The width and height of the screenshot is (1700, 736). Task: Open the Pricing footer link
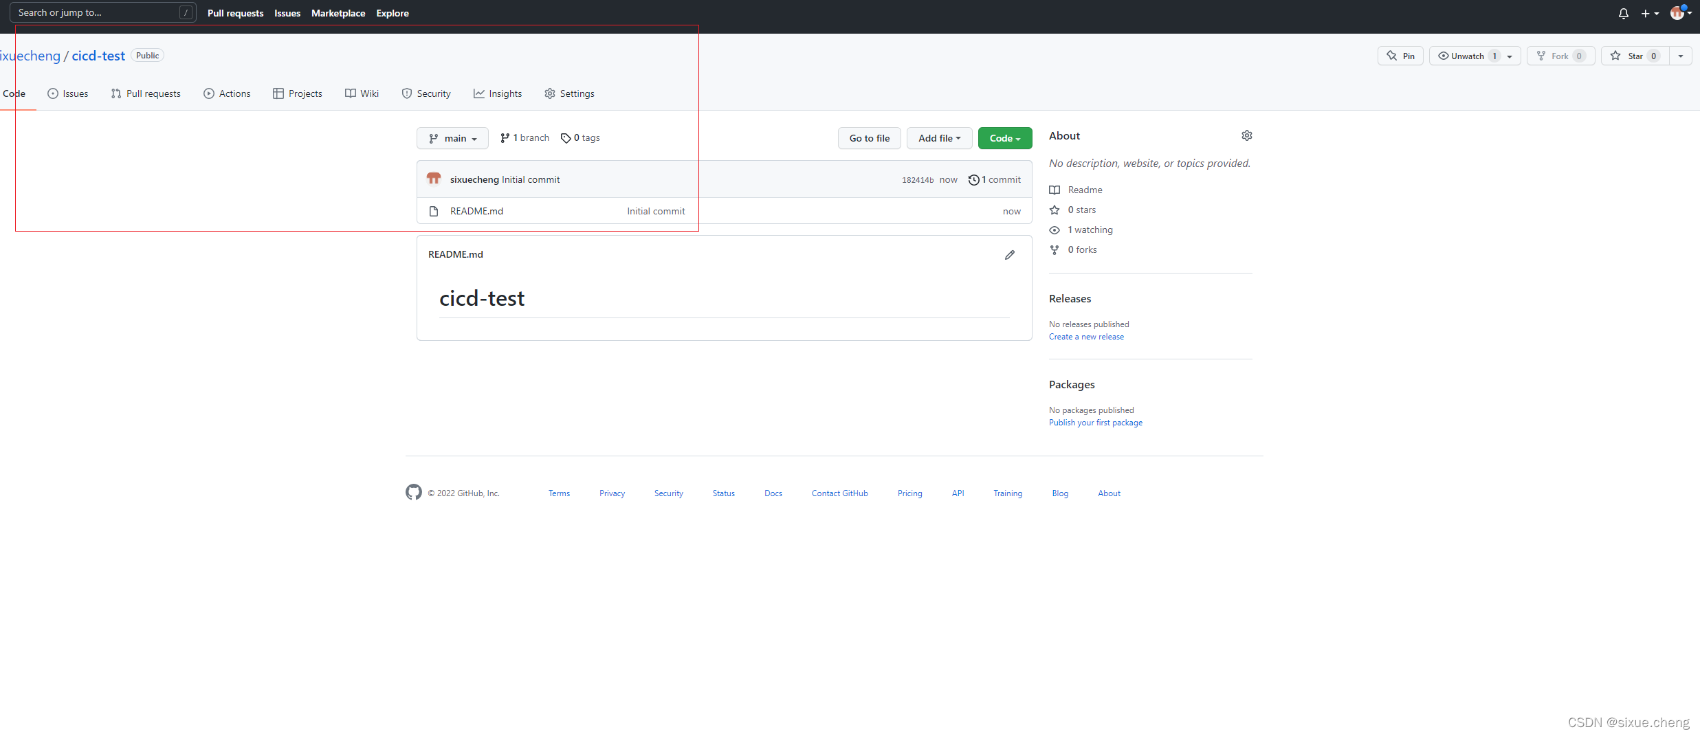[x=909, y=493]
